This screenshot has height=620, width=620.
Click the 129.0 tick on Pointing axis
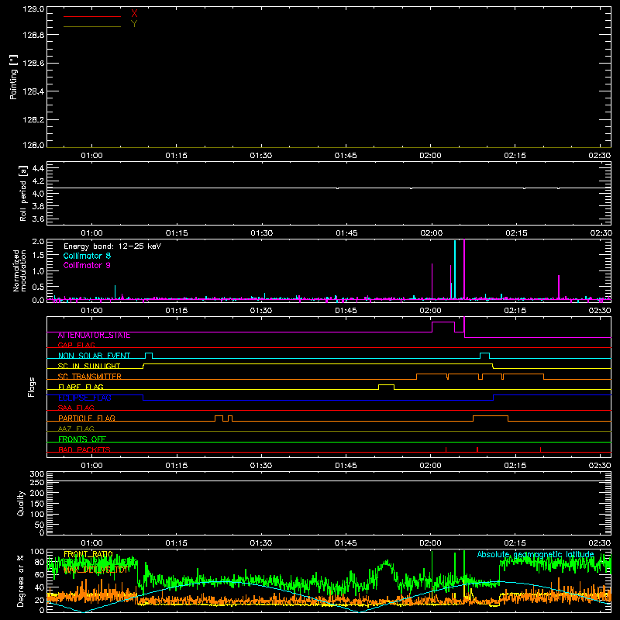(x=33, y=9)
